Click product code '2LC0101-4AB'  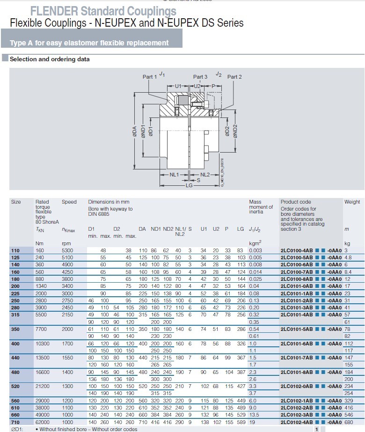pos(297,315)
